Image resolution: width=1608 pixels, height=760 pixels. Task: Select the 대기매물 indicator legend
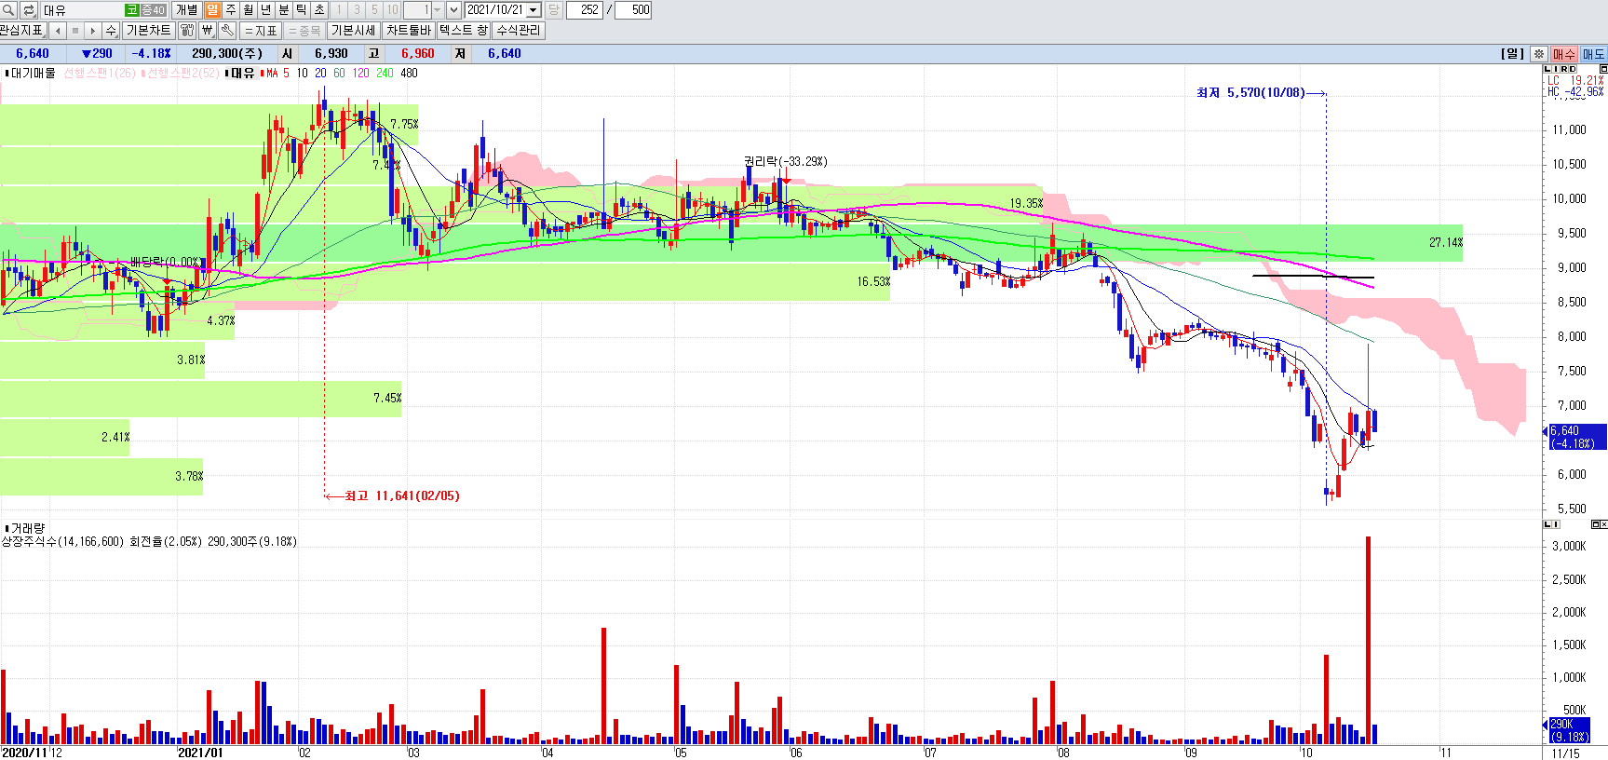click(32, 73)
